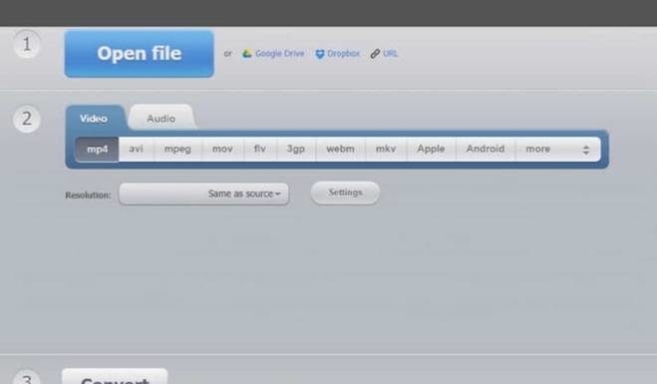Choose the Dropbox source link
The height and width of the screenshot is (384, 657).
click(x=343, y=54)
